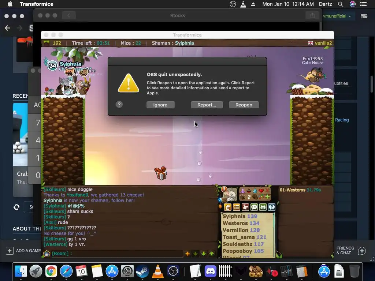Viewport: 375px width, 281px height.
Task: Open the Discord button in Transformice
Action: 263,207
